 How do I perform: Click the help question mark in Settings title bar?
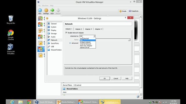pyautogui.click(x=125, y=18)
